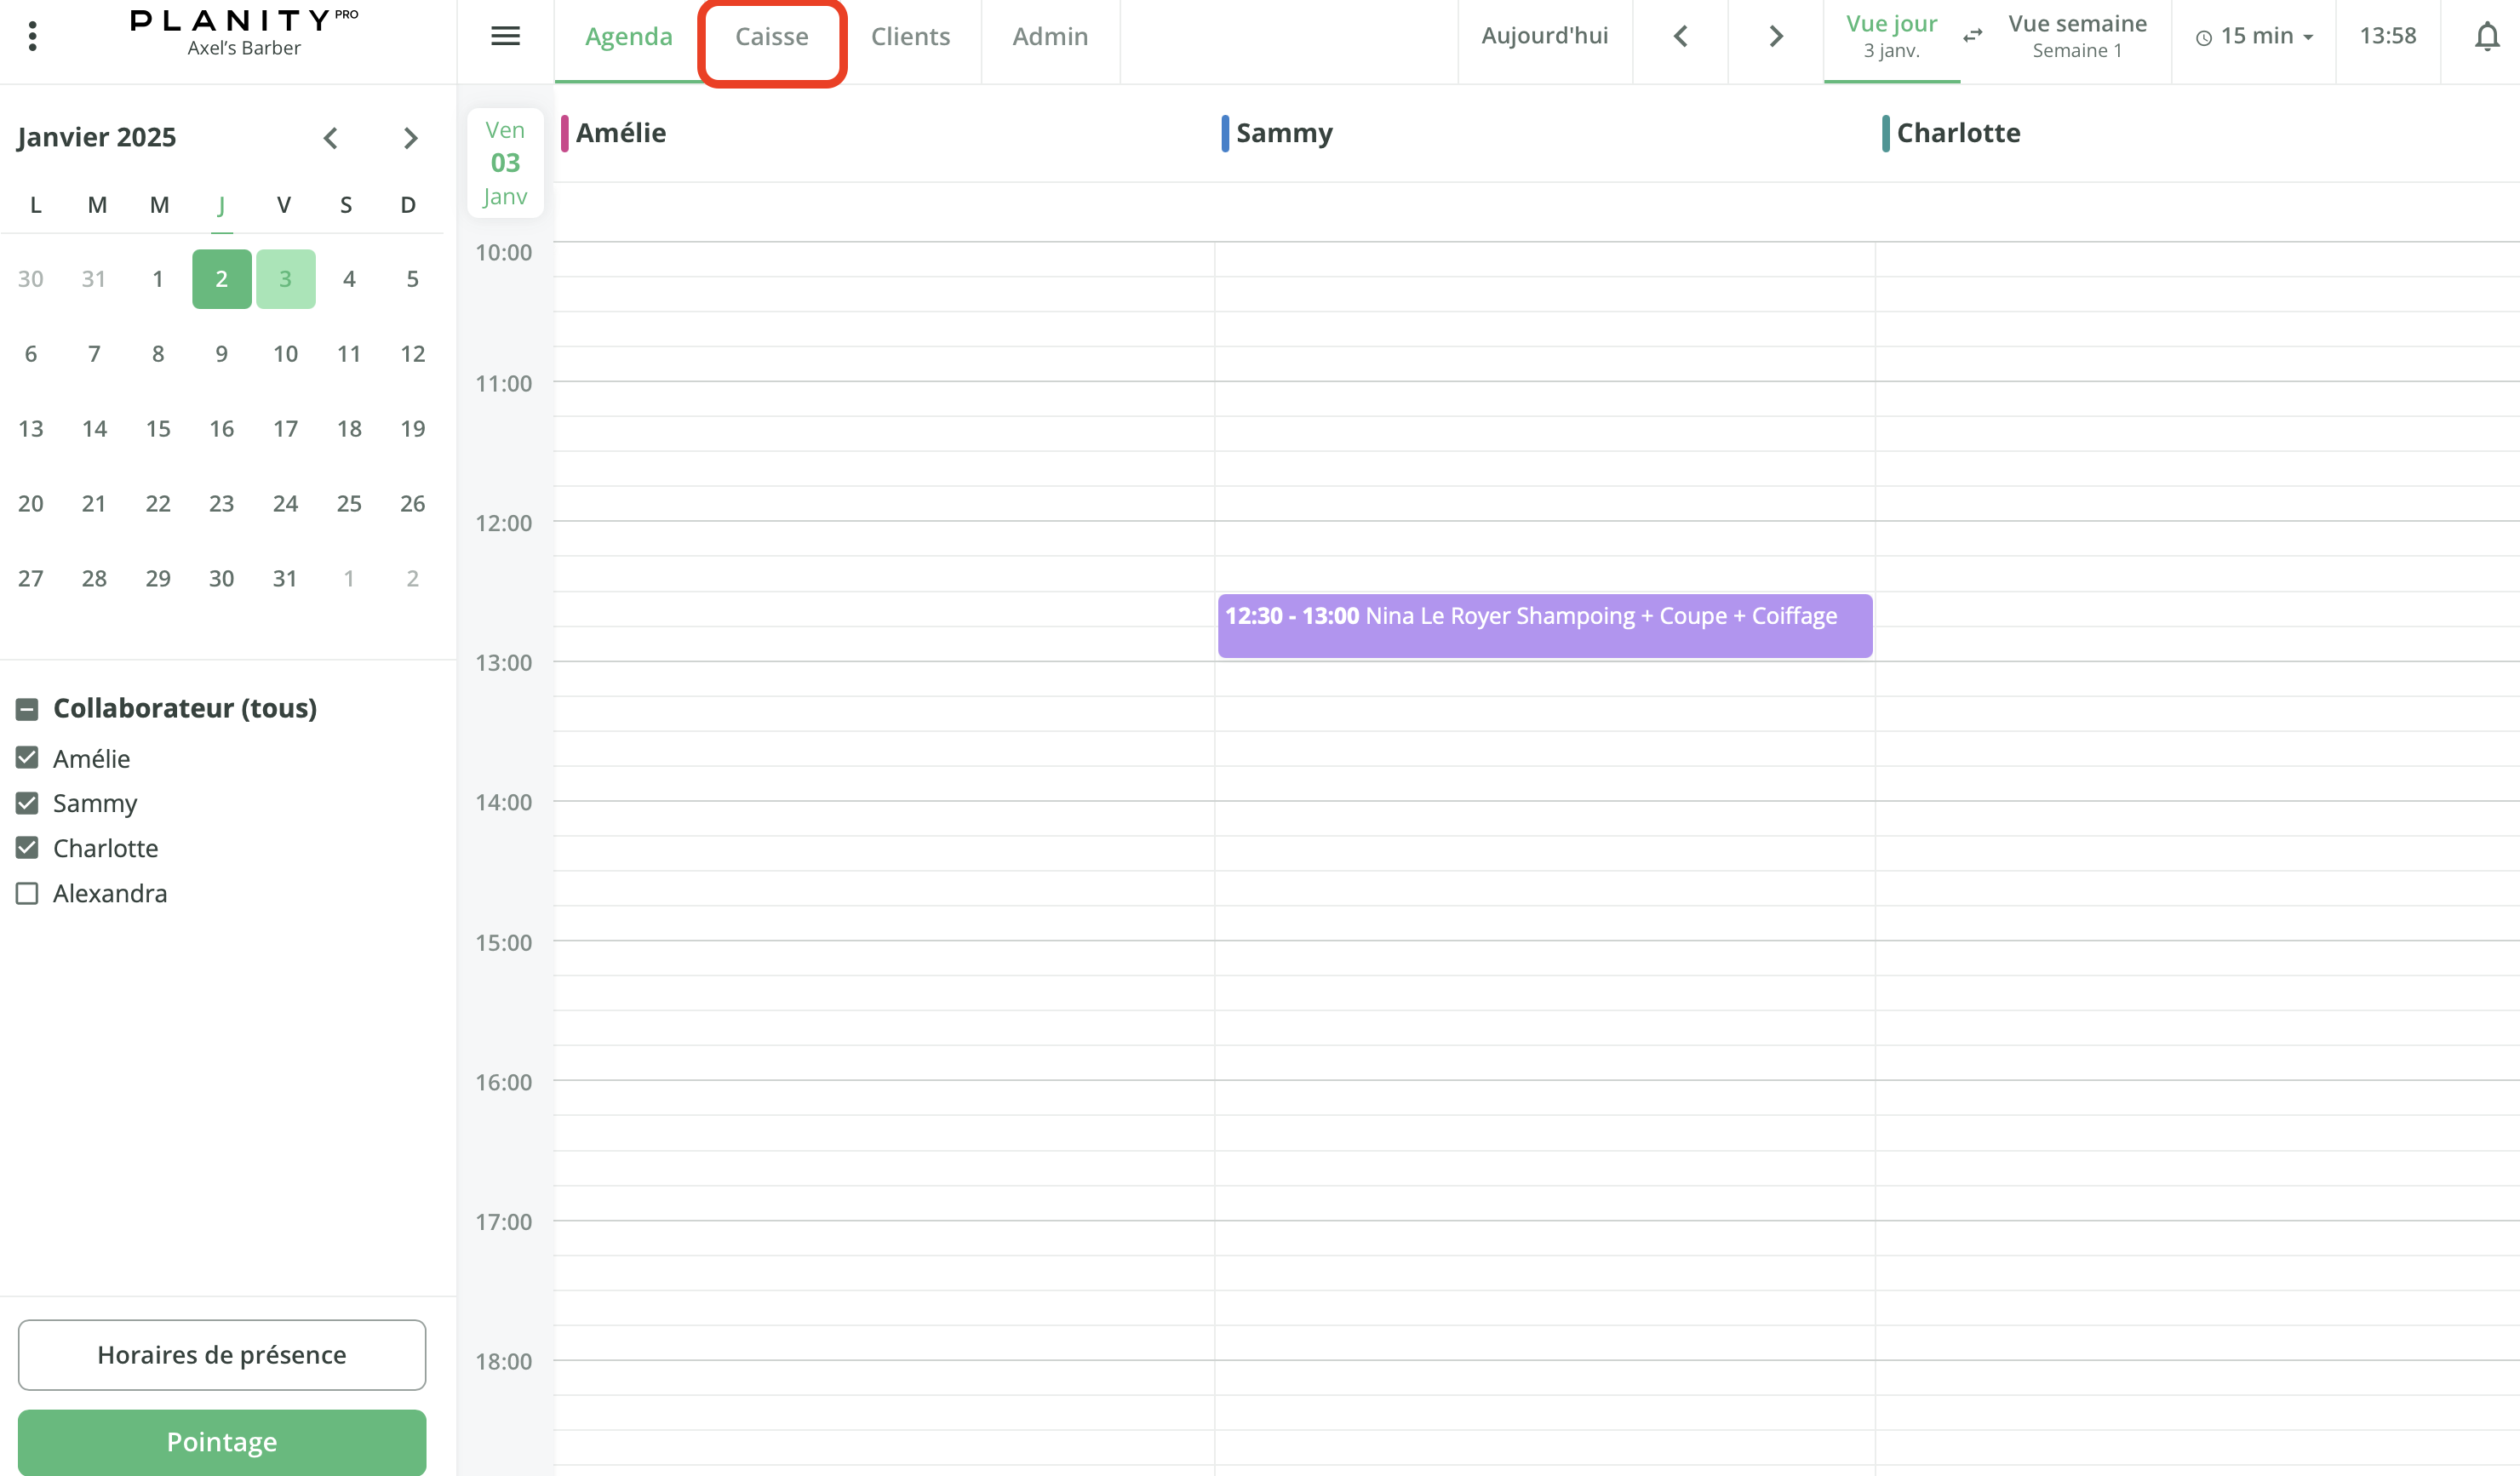The image size is (2520, 1476).
Task: Select January 17 in mini calendar
Action: tap(285, 429)
